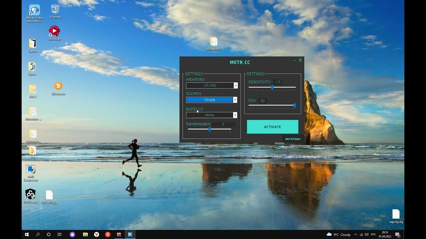Minimize the METR.CC window
This screenshot has height=239, width=426.
(x=295, y=60)
